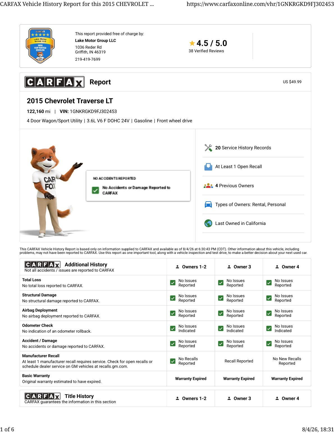Click the 38 Verified Reviews text
334x433 pixels.
pos(206,51)
